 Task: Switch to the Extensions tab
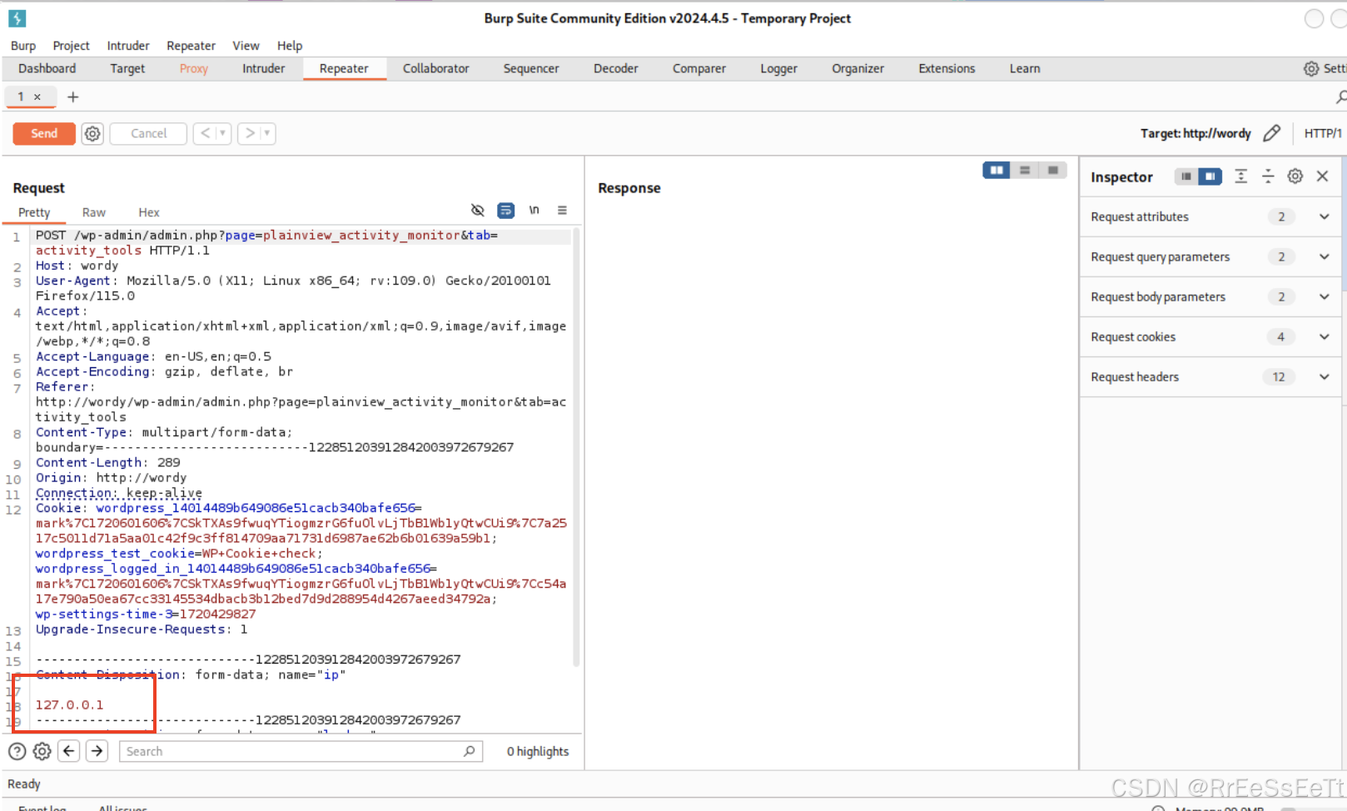pyautogui.click(x=947, y=68)
